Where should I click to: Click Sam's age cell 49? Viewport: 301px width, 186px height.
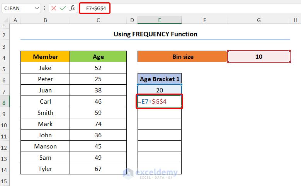tap(98, 157)
